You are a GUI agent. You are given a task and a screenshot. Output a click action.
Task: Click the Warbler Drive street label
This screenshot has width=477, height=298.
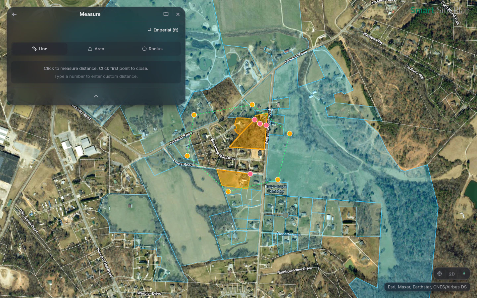(x=149, y=293)
